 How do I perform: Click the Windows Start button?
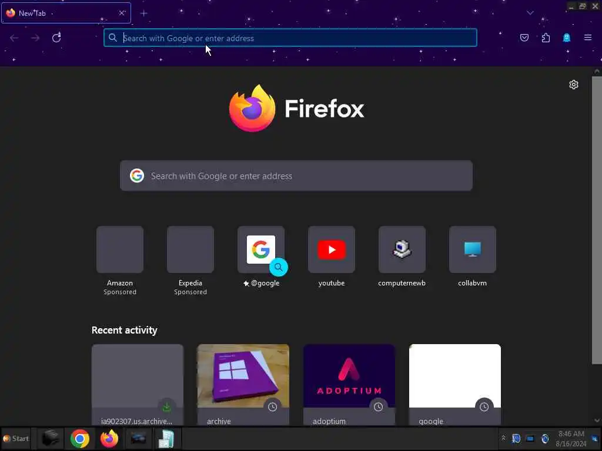[x=16, y=438]
